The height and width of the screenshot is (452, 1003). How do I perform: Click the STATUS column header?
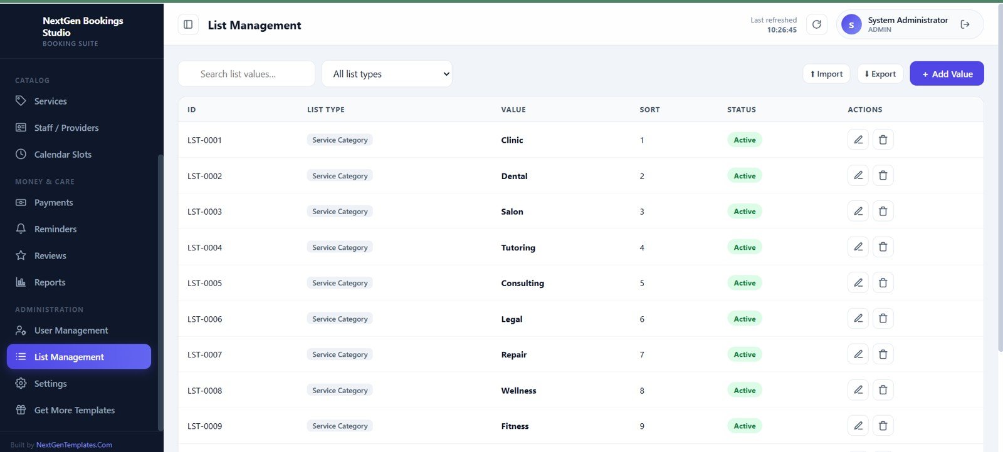click(x=742, y=110)
